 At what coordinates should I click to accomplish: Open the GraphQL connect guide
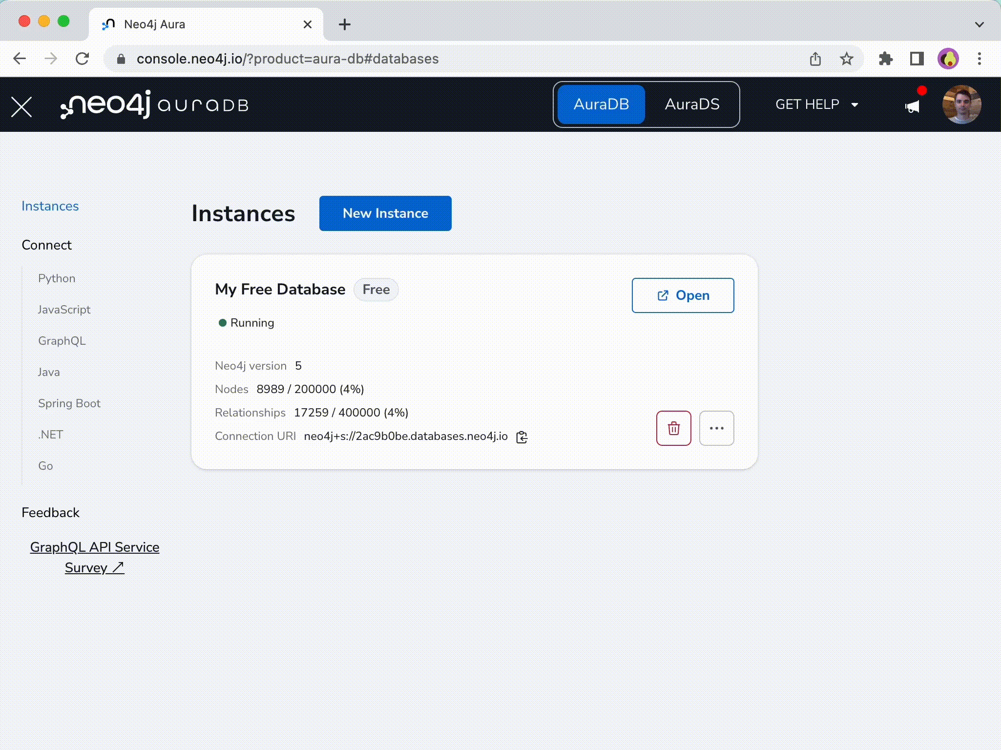(62, 341)
